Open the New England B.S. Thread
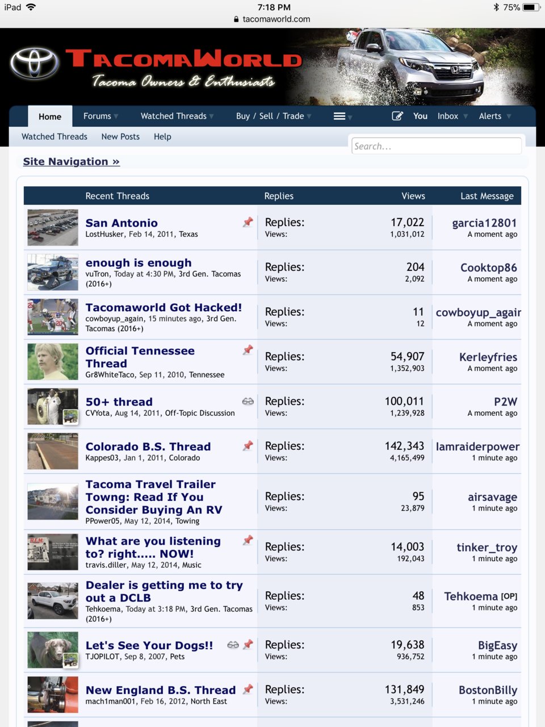 (x=161, y=690)
